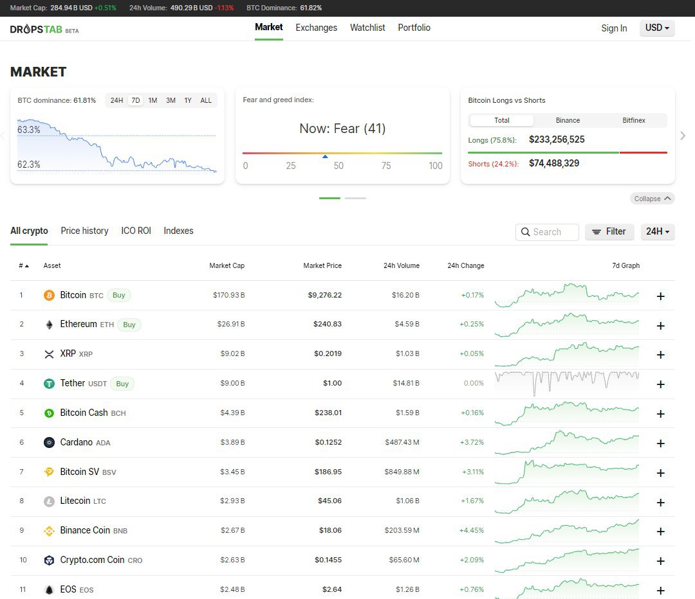Image resolution: width=695 pixels, height=599 pixels.
Task: Switch to ICO ROI tab
Action: click(136, 231)
